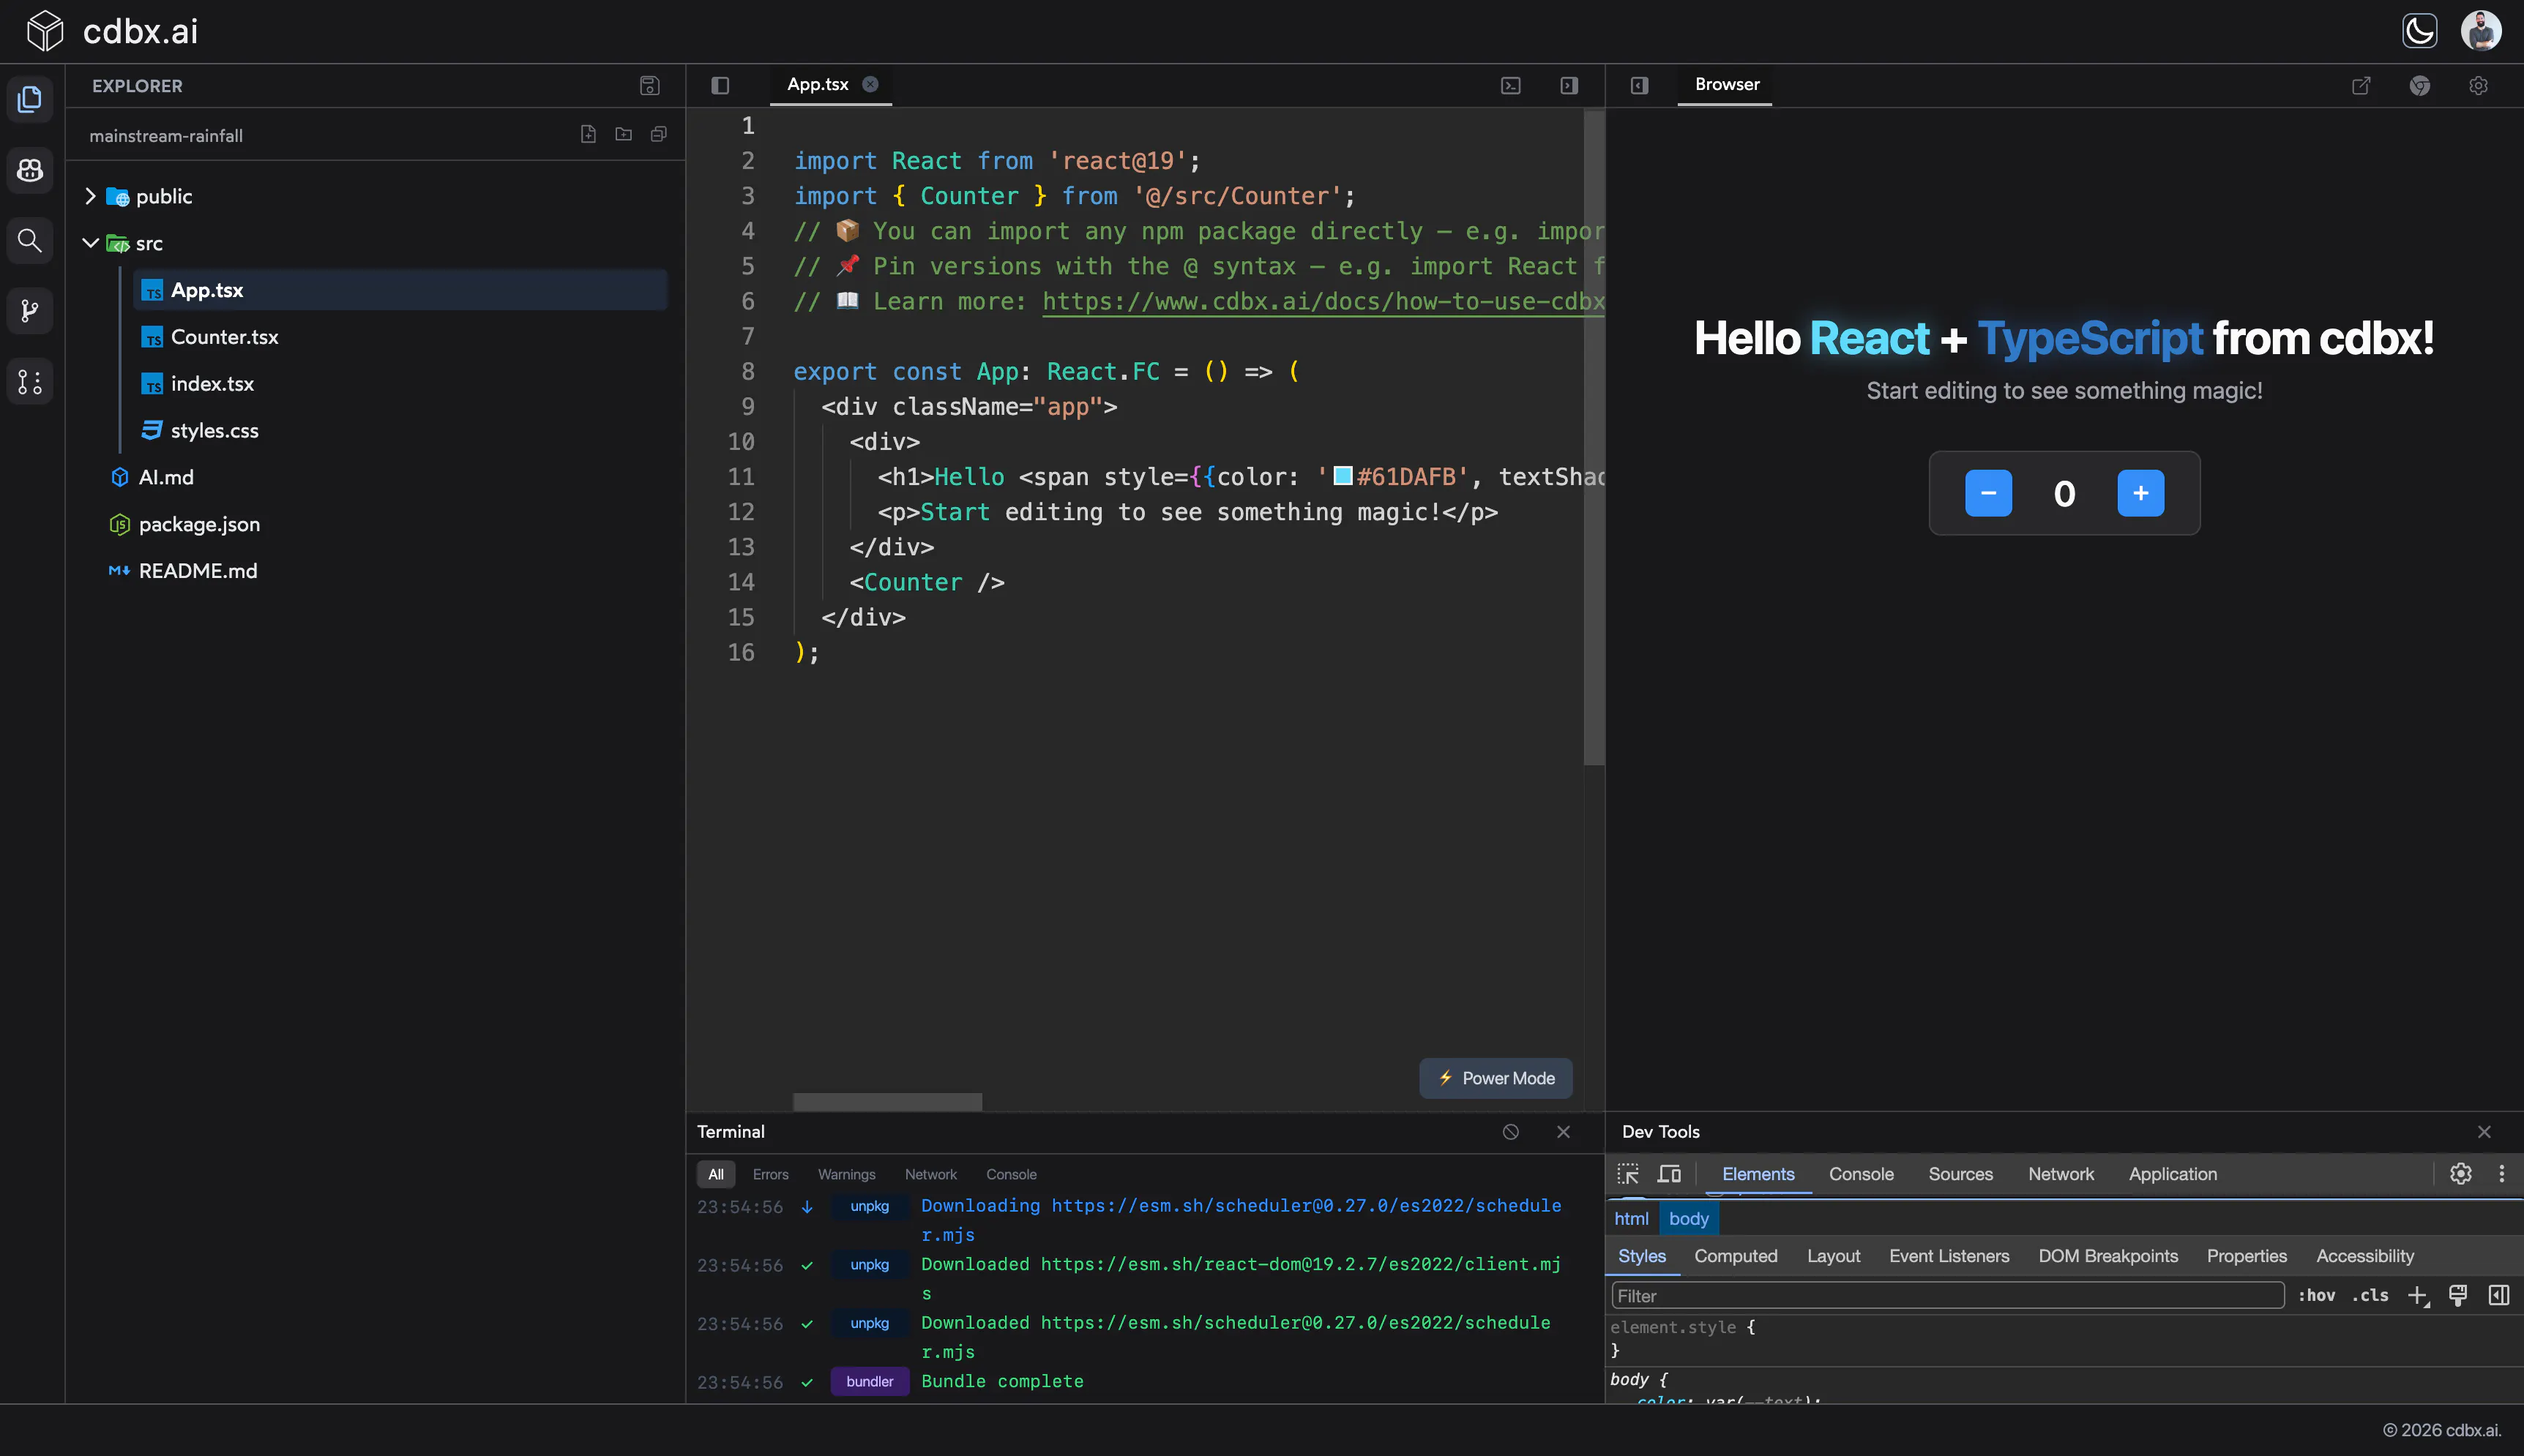The image size is (2524, 1456).
Task: Decrement the counter with minus button
Action: (1989, 493)
